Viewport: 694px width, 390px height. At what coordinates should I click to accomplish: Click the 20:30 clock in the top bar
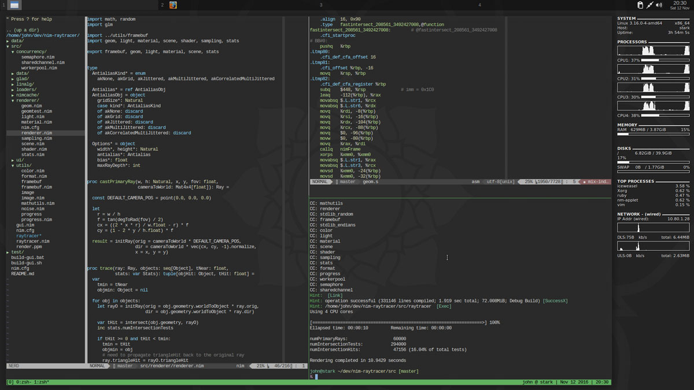pyautogui.click(x=680, y=3)
